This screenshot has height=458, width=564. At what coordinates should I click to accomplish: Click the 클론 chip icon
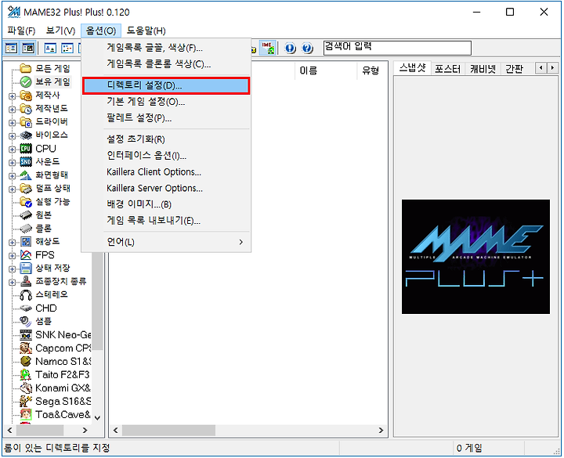(x=26, y=229)
